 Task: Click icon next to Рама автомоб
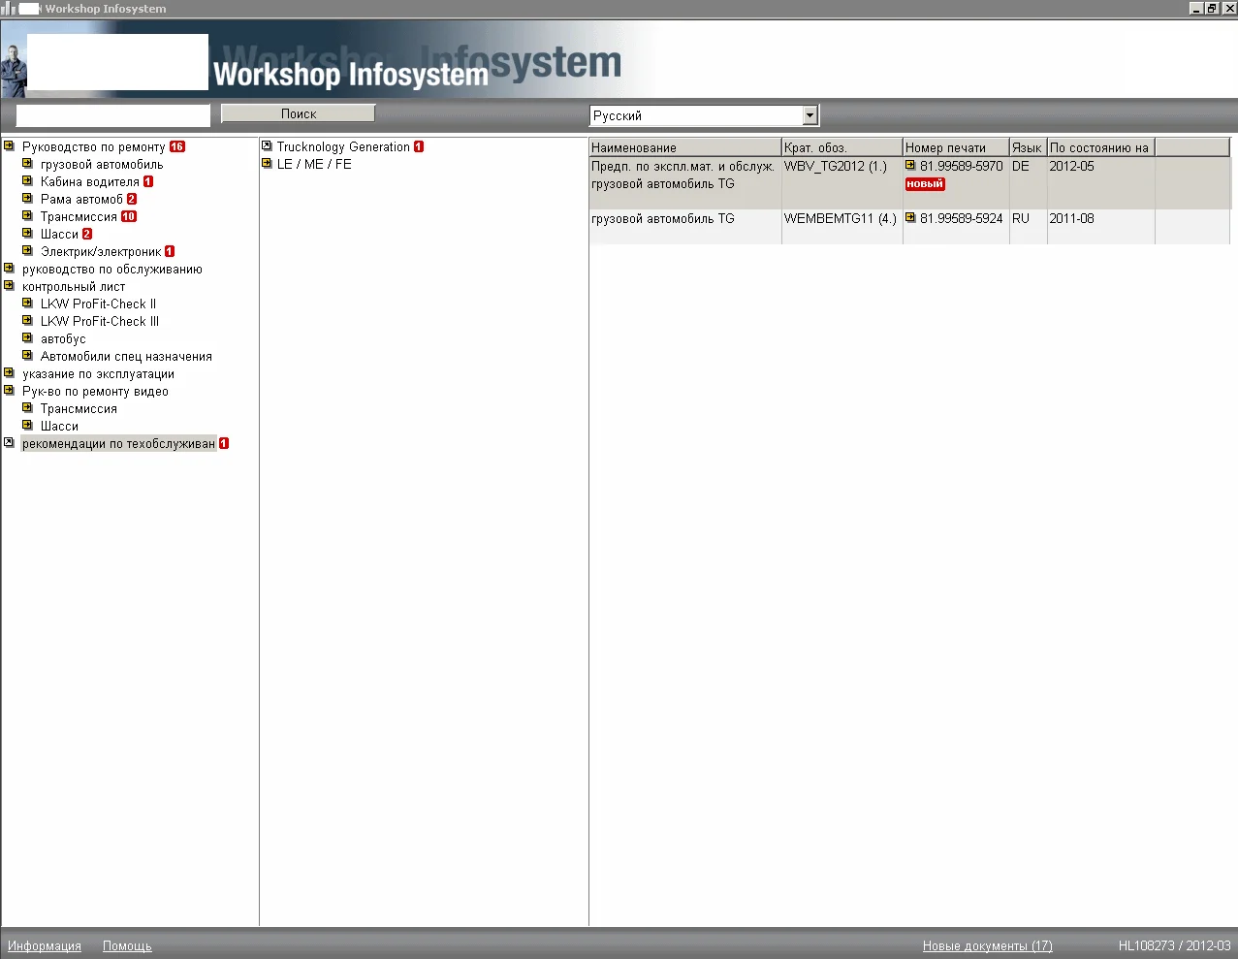pos(28,199)
